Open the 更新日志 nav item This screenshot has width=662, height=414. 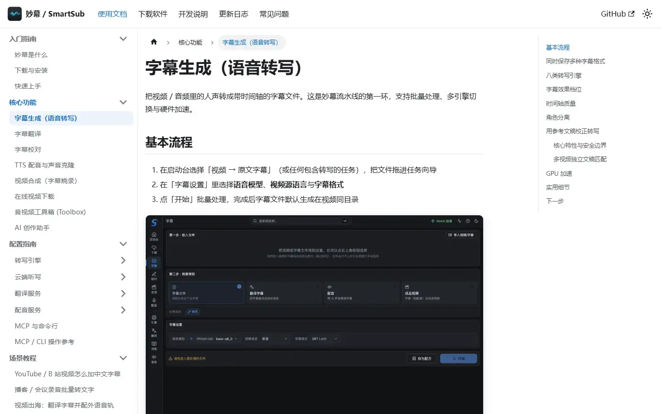tap(234, 14)
